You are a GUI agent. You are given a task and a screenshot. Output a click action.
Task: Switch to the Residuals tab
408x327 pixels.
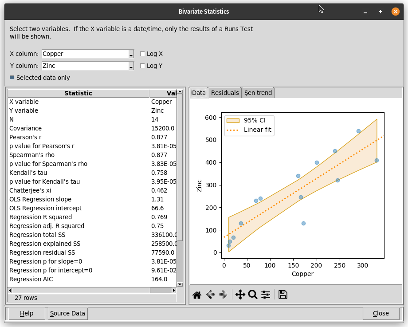[225, 93]
